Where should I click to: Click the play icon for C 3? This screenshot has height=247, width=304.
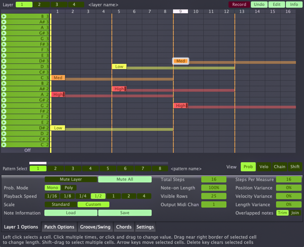click(x=4, y=78)
